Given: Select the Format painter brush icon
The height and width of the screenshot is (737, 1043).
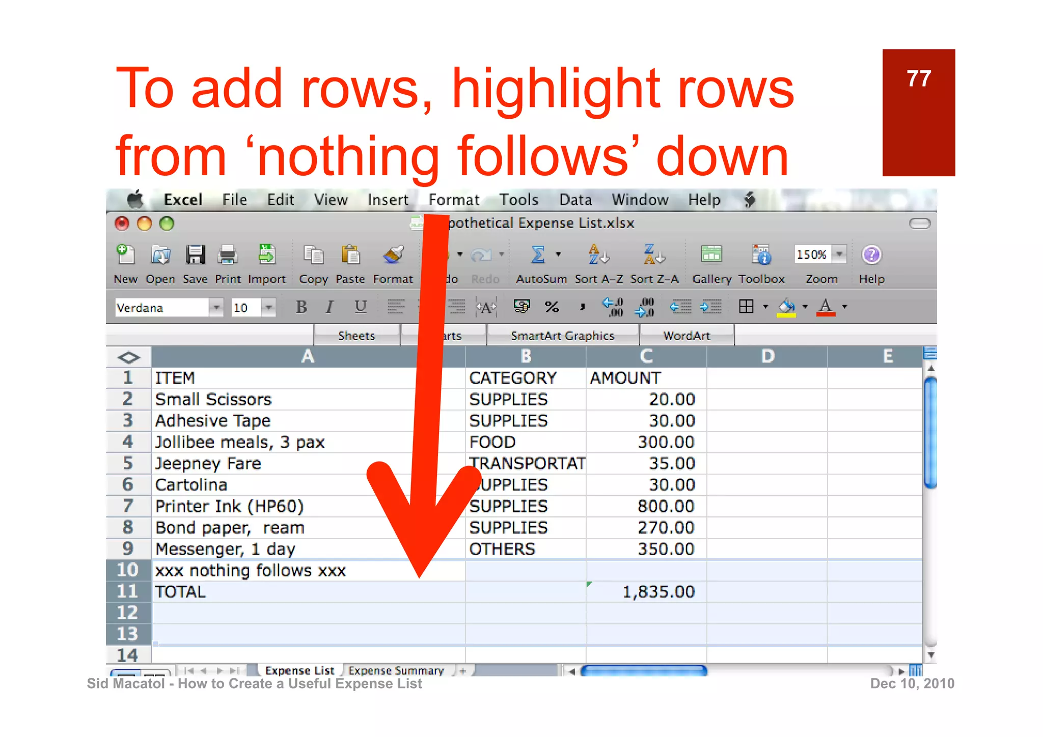Looking at the screenshot, I should (x=393, y=254).
